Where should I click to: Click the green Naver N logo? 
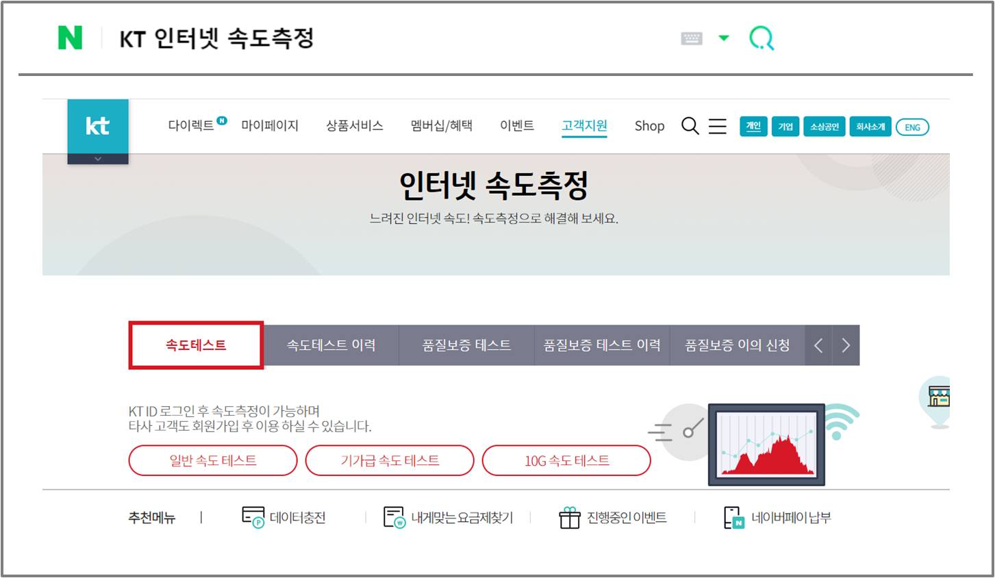tap(70, 38)
